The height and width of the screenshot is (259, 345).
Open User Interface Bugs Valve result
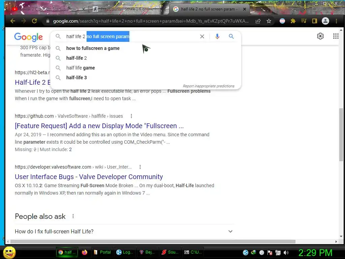[89, 177]
